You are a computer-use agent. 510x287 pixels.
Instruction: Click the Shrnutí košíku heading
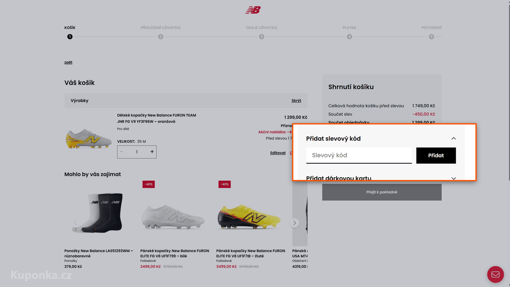pyautogui.click(x=351, y=87)
